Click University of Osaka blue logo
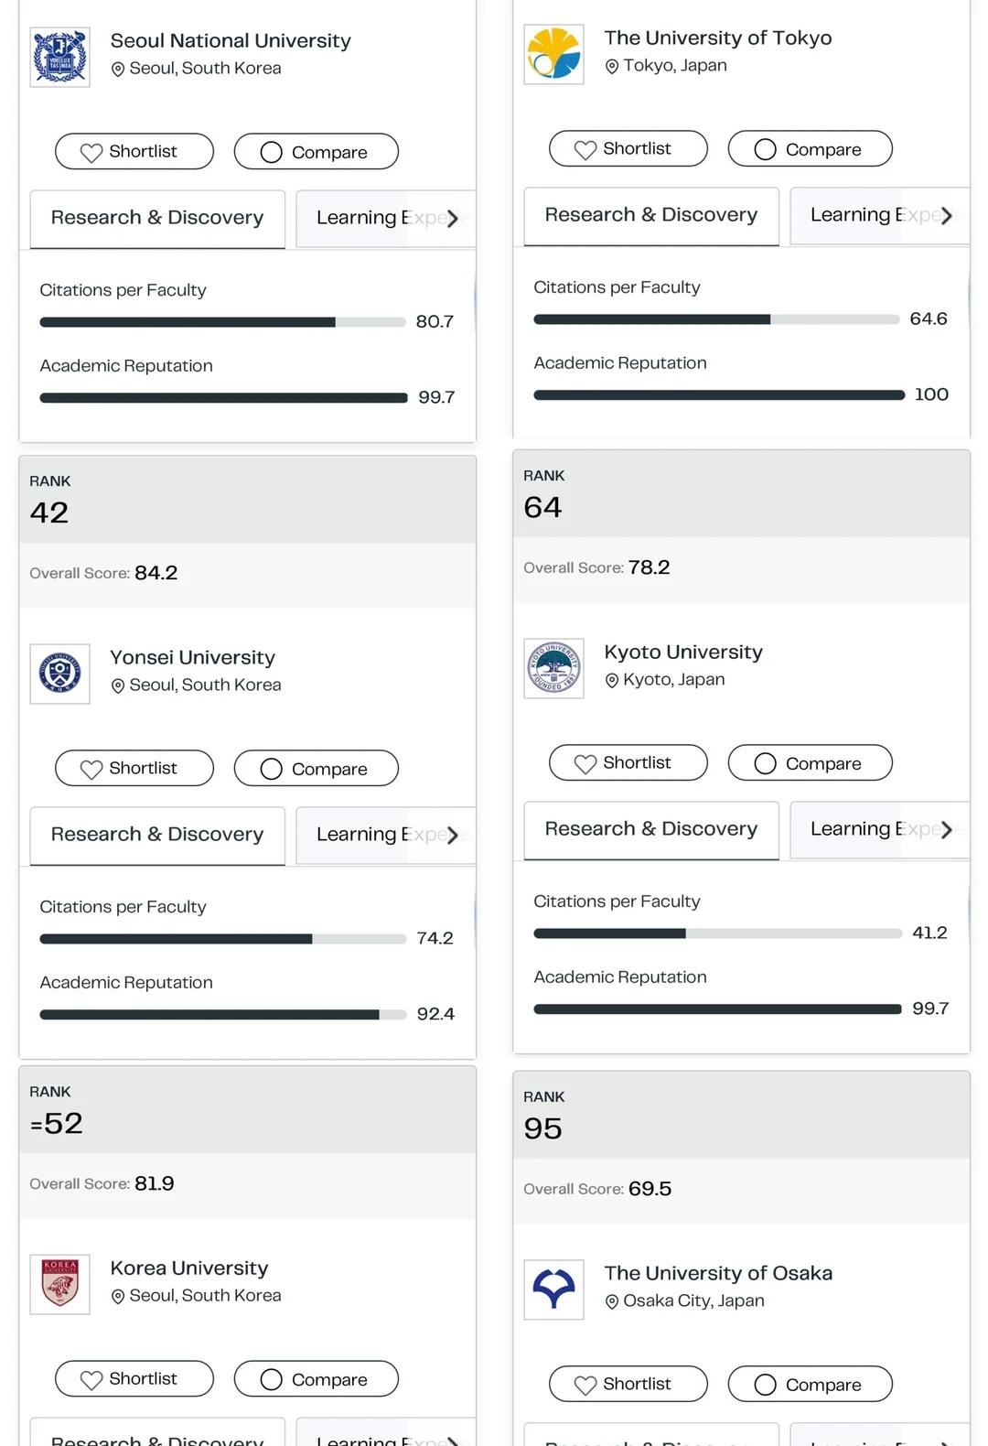 (x=554, y=1290)
